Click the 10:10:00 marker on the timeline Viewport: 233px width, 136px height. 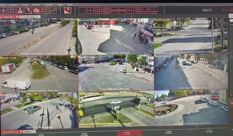[x=41, y=135]
